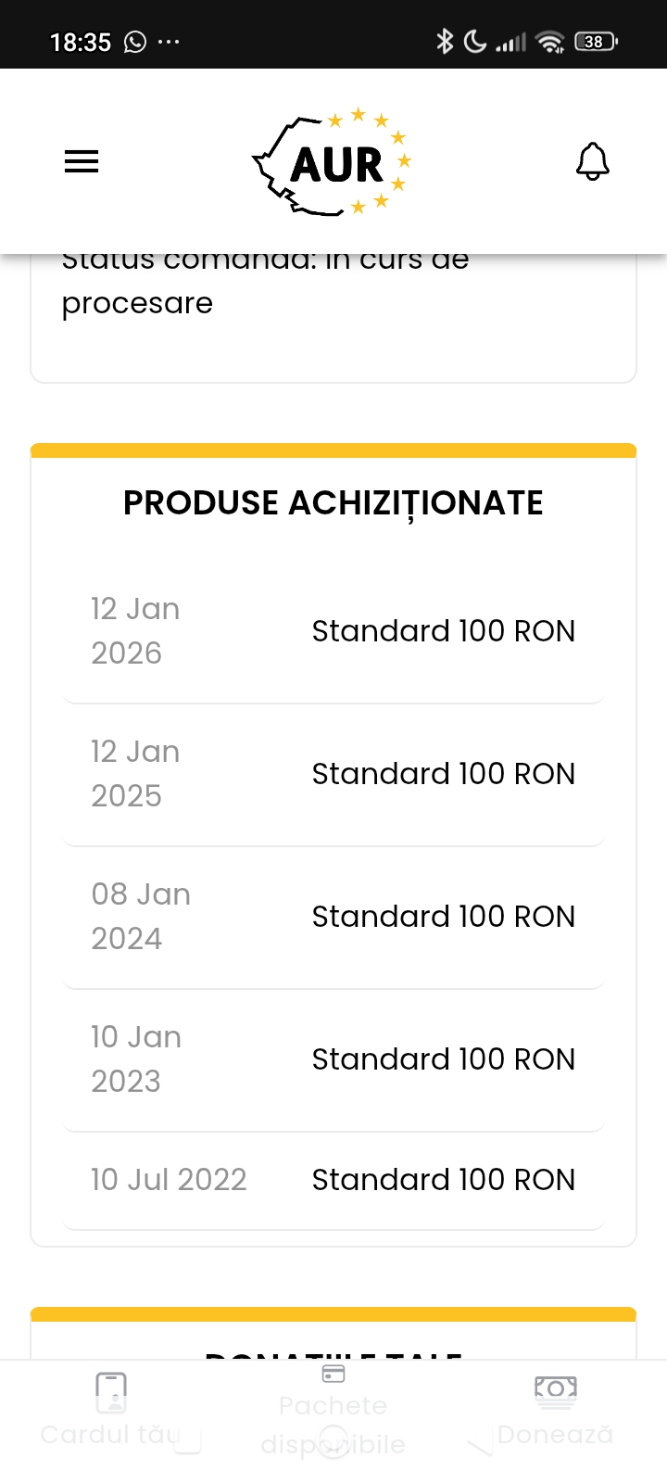Open the notifications bell
This screenshot has width=667, height=1483.
pos(593,162)
